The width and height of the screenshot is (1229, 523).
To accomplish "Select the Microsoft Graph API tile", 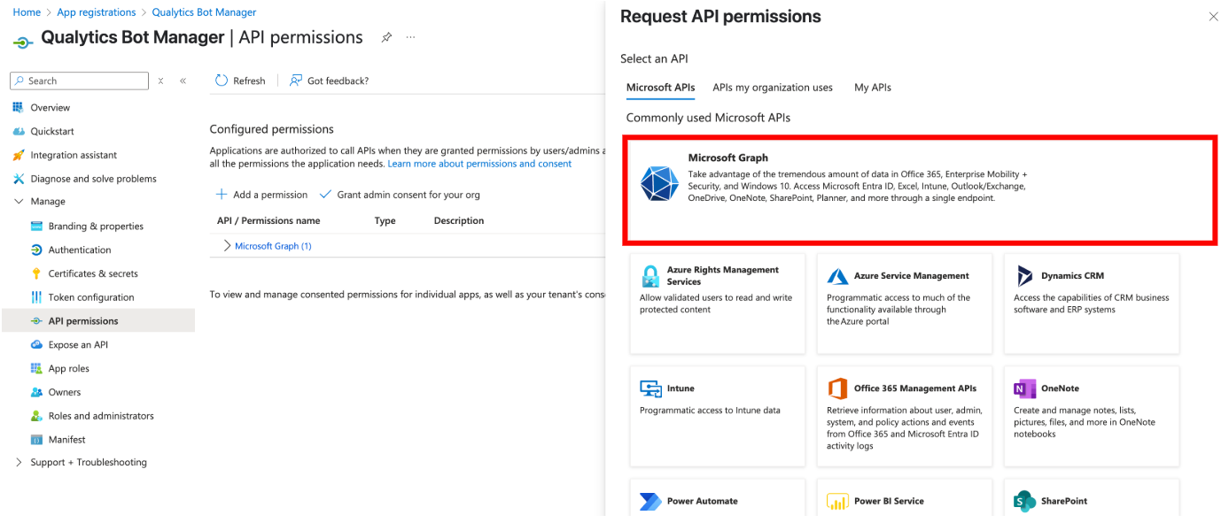I will click(x=922, y=188).
